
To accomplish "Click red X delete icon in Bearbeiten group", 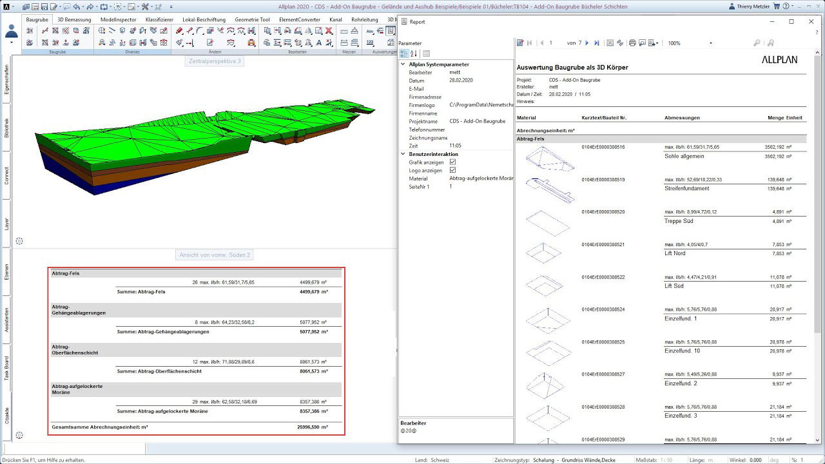I will [x=329, y=31].
